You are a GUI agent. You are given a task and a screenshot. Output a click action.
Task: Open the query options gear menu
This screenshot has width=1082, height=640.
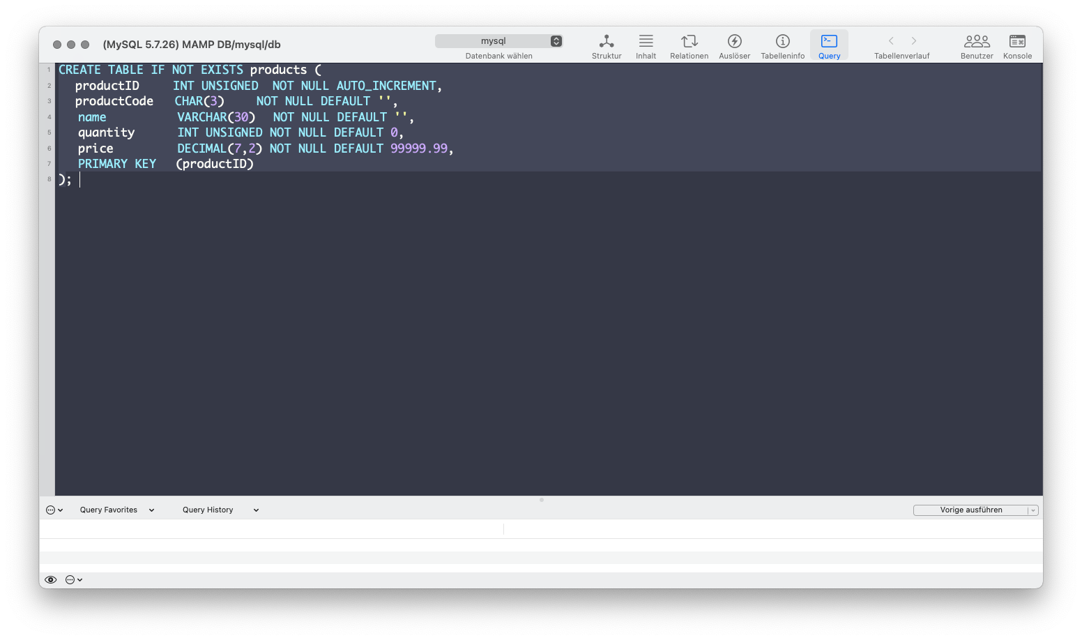pyautogui.click(x=54, y=510)
